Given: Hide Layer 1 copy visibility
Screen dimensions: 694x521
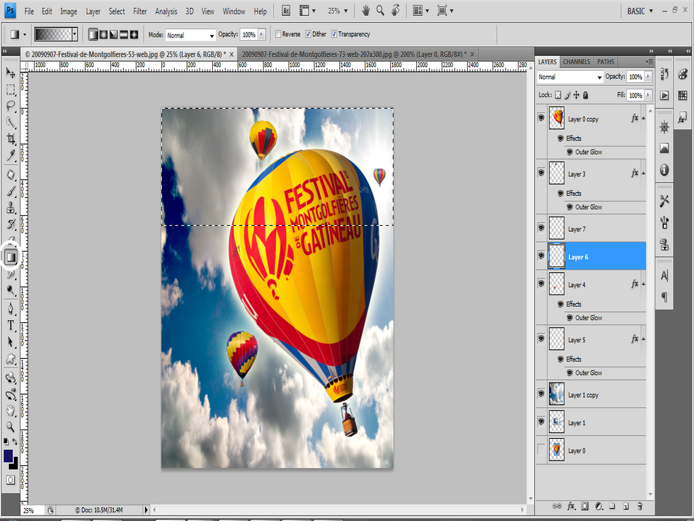Looking at the screenshot, I should pyautogui.click(x=541, y=393).
